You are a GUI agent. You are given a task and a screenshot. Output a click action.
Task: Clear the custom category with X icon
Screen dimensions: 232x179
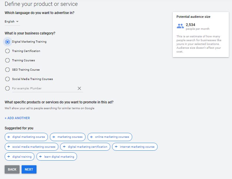tap(79, 88)
